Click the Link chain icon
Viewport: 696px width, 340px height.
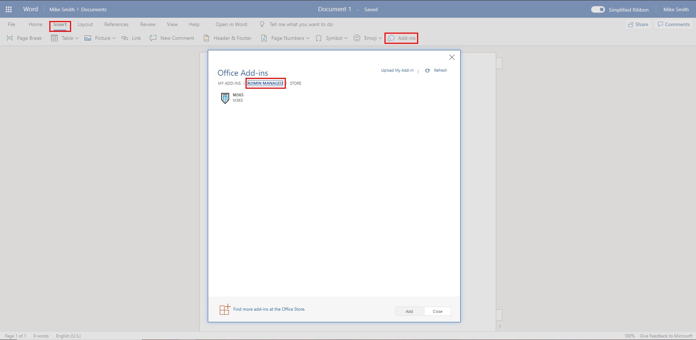[125, 38]
